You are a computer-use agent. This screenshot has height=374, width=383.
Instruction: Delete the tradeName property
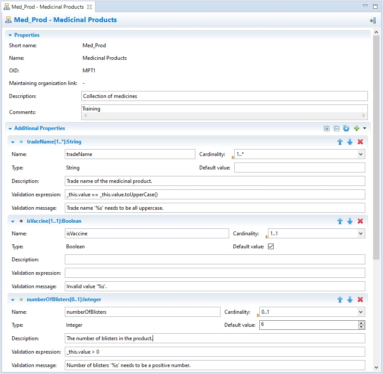360,142
